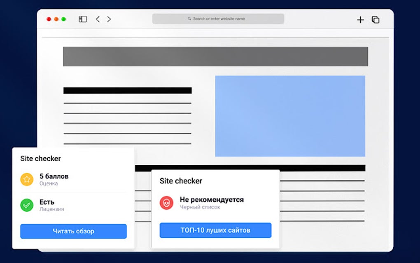Click the red skull warning icon
The image size is (420, 263).
point(166,203)
